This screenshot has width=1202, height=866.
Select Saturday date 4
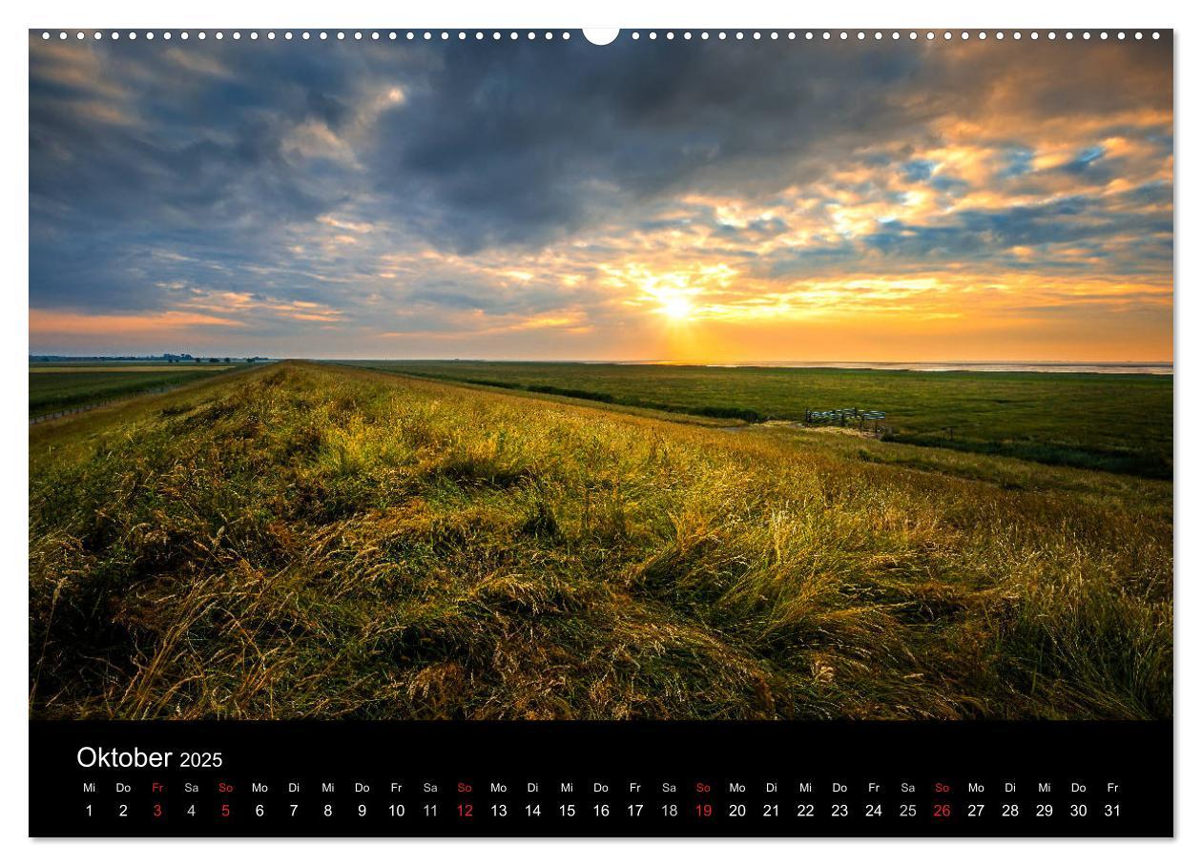point(192,811)
